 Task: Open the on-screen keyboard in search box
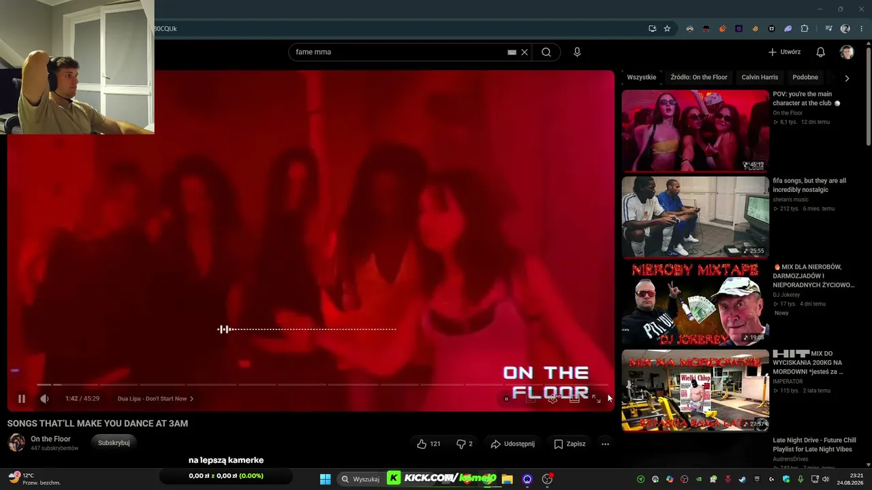point(512,52)
